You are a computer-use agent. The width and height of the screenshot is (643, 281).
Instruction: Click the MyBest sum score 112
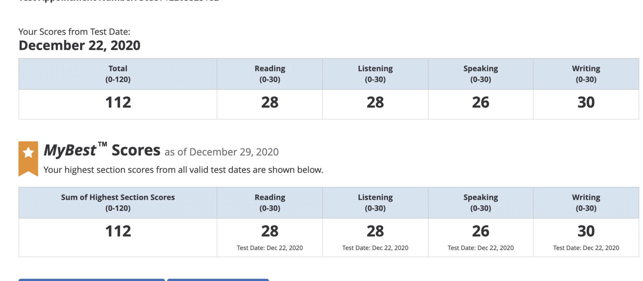pos(118,231)
